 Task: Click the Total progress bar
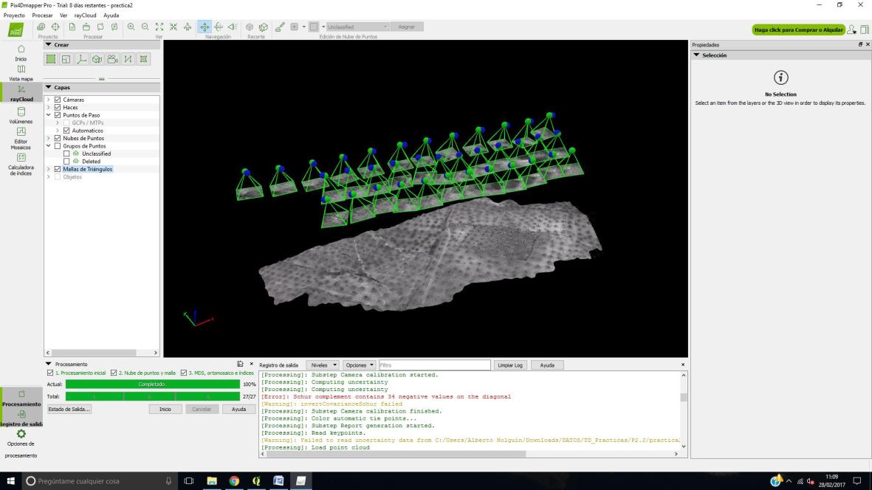click(x=152, y=396)
